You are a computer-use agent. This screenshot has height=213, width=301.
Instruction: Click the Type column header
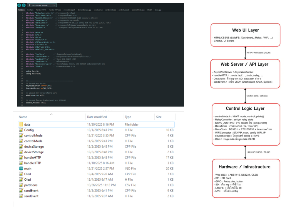click(128, 117)
